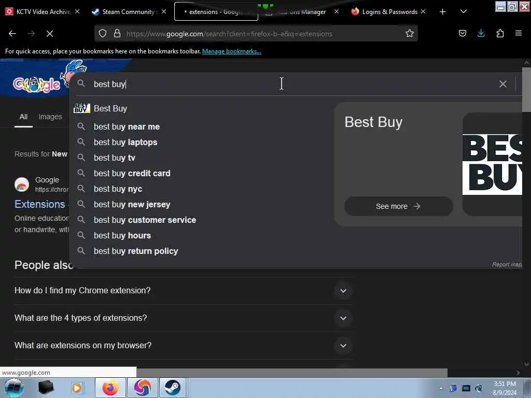Open the Firefox hamburger menu
Viewport: 531px width, 398px height.
[x=519, y=33]
